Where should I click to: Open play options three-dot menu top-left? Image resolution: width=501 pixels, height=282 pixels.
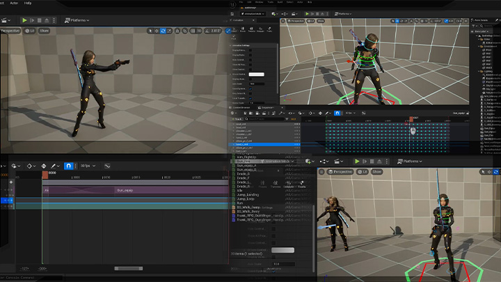(54, 20)
